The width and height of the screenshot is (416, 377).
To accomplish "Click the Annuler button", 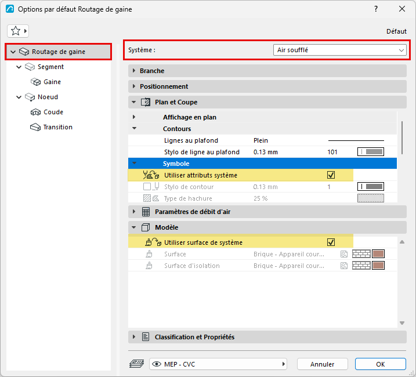I will click(323, 364).
